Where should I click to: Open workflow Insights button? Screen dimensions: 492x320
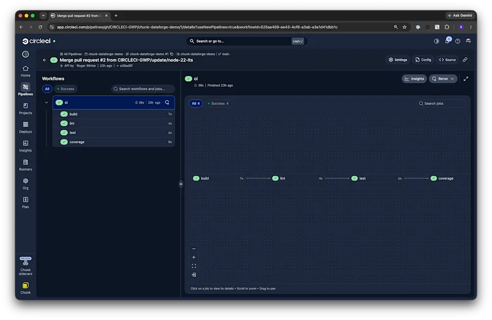coord(414,79)
